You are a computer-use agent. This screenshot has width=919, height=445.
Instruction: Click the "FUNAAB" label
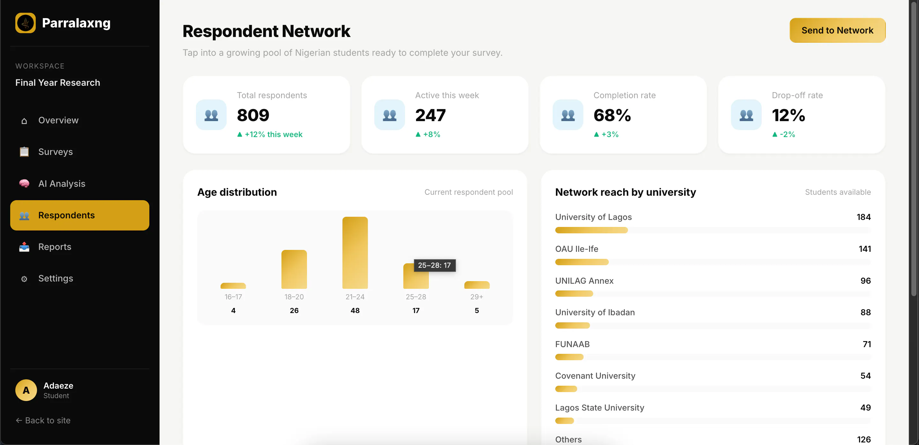[572, 344]
